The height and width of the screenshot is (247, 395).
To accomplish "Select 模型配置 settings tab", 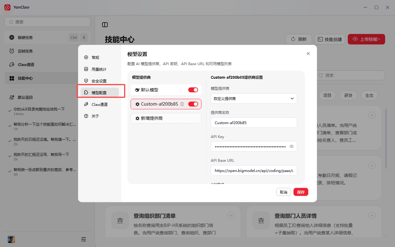I will 100,93.
